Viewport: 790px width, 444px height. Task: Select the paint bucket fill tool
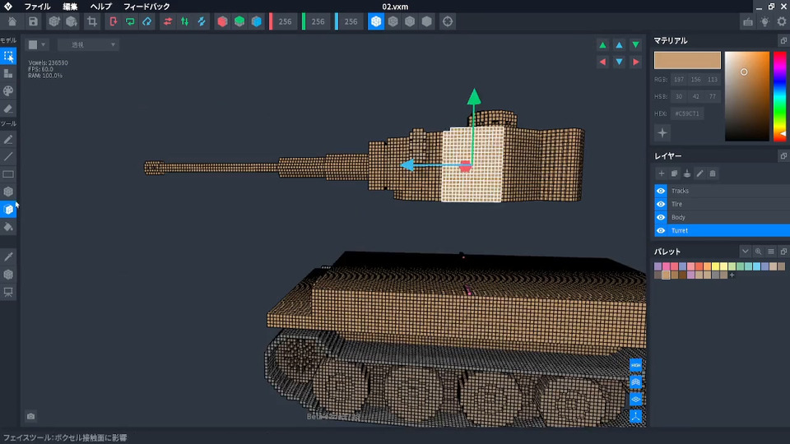(8, 227)
